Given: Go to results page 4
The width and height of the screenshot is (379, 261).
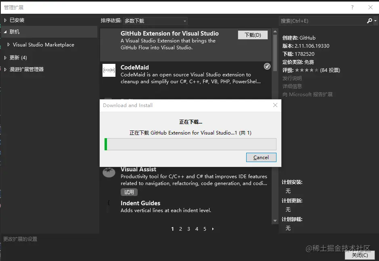Looking at the screenshot, I should [197, 229].
